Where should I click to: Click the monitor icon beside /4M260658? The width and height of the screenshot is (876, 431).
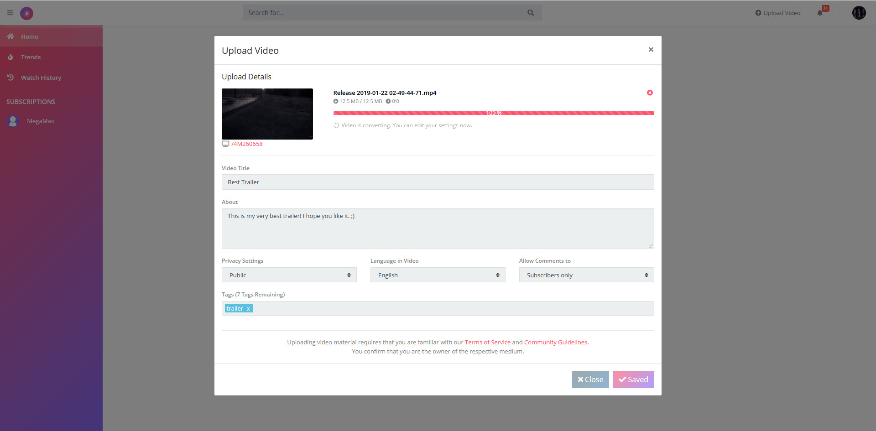(x=225, y=144)
